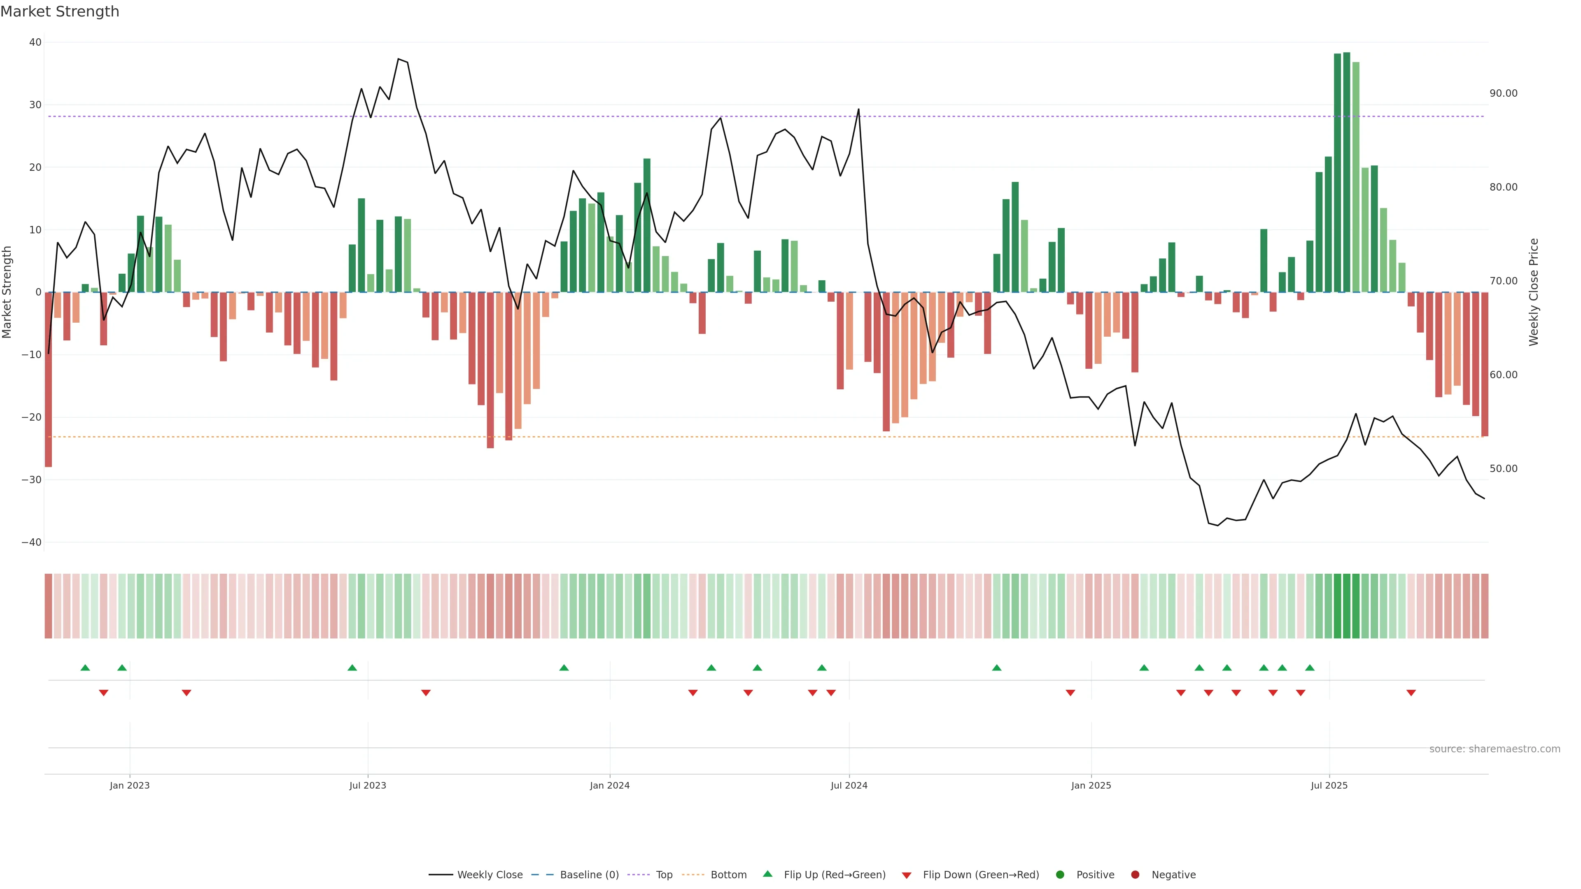Click the Jul 2025 x-axis label

click(x=1329, y=785)
